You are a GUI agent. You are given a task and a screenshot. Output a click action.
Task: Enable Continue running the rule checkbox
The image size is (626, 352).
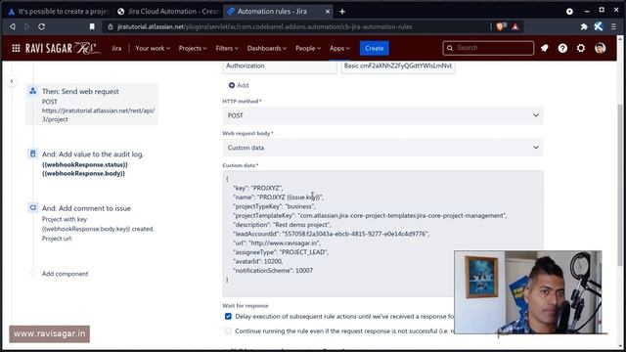tap(228, 330)
